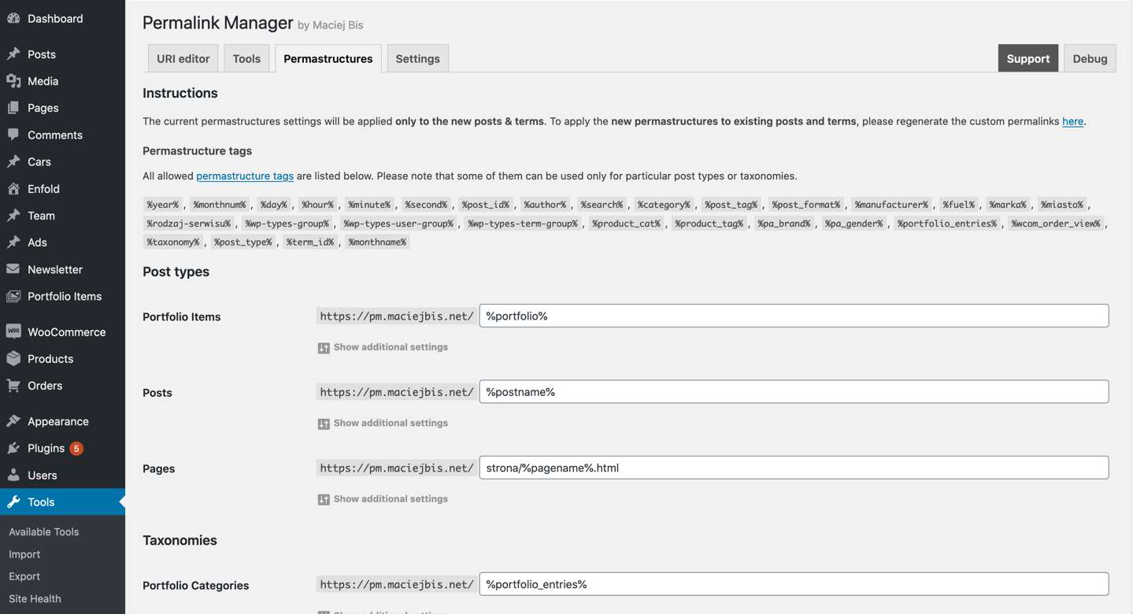Image resolution: width=1133 pixels, height=614 pixels.
Task: Click the Cars post type icon
Action: pos(13,161)
